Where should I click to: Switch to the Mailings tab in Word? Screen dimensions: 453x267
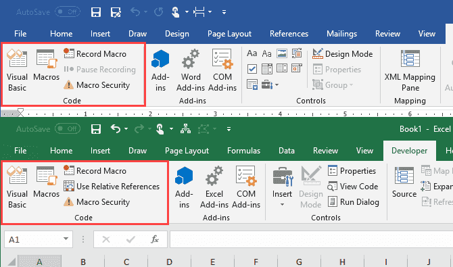tap(341, 34)
